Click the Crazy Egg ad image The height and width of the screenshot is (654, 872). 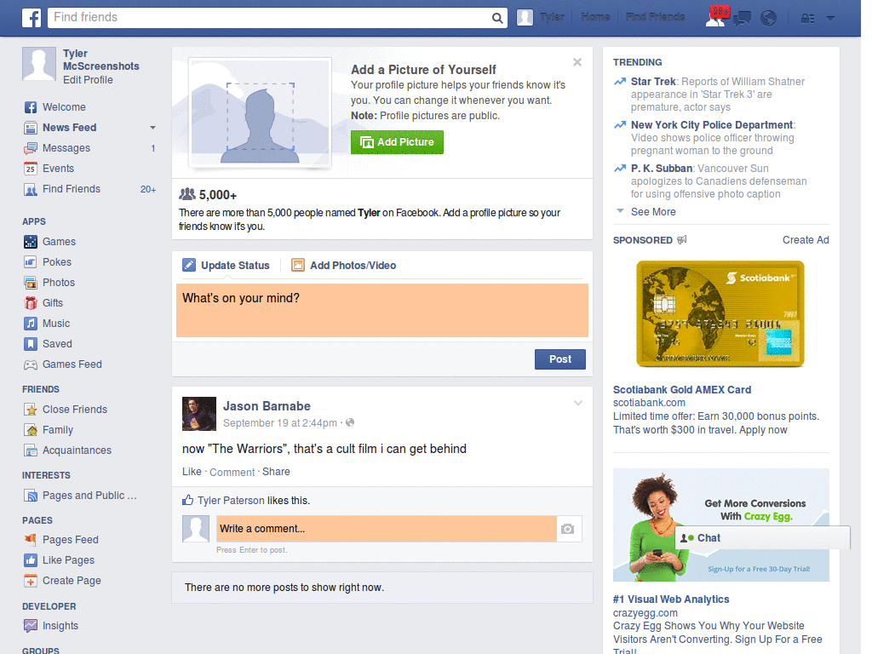(x=720, y=525)
